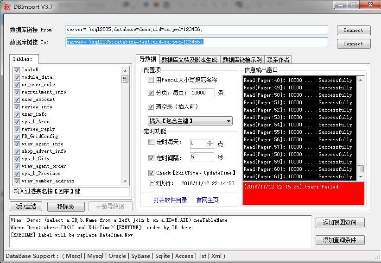Click the Tables list scrollbar thumb
This screenshot has height=263, width=381.
(125, 79)
